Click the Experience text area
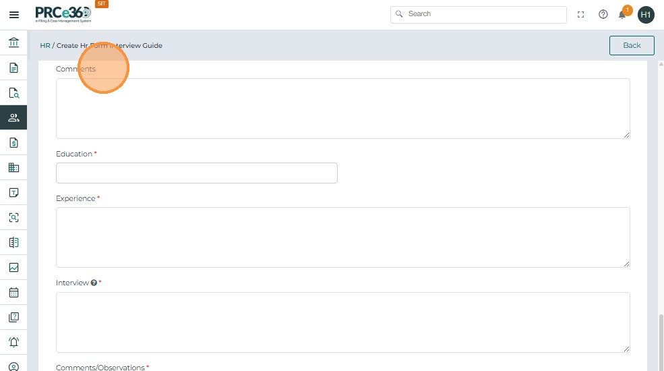The image size is (664, 371). (x=342, y=237)
